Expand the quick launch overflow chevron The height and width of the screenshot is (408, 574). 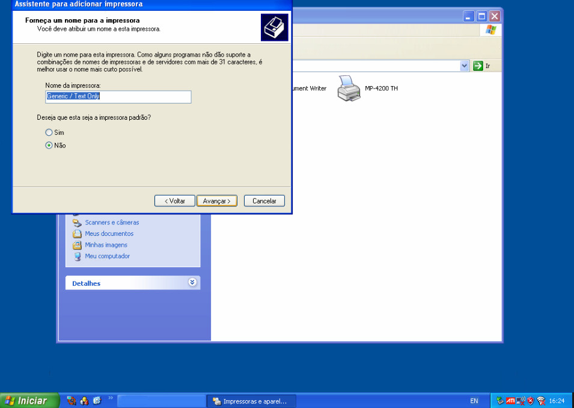111,398
